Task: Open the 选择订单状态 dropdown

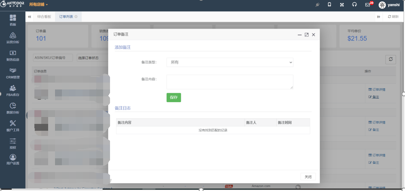Action: pyautogui.click(x=91, y=58)
